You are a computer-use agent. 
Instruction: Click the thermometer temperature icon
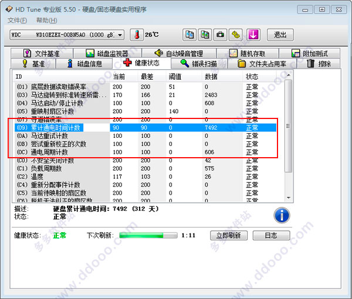pos(137,35)
